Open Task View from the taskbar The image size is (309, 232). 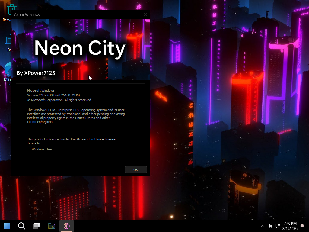click(36, 226)
